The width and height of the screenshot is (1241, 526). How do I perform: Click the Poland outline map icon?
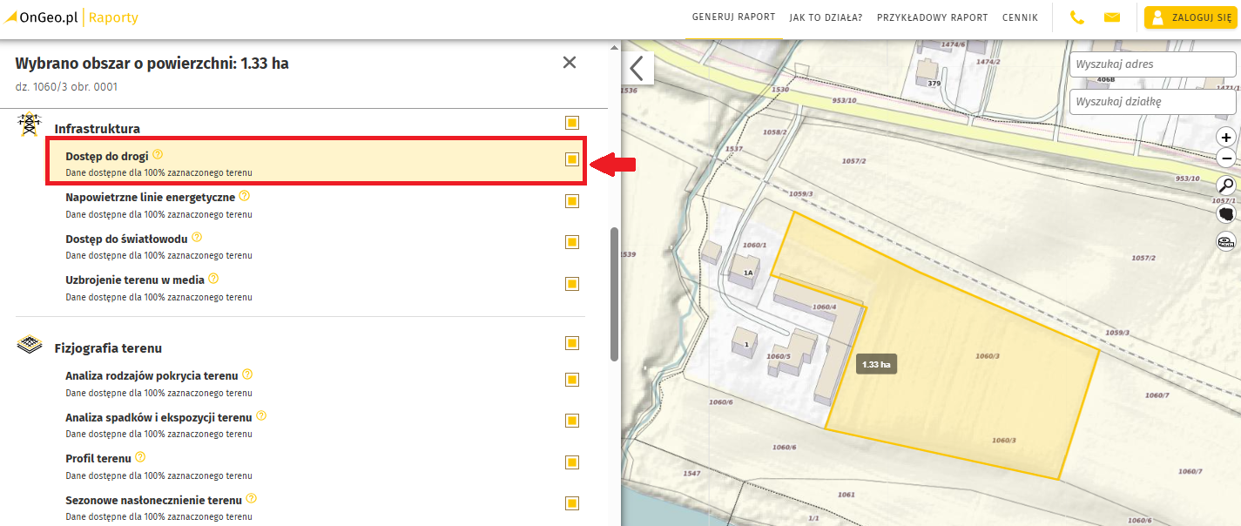pyautogui.click(x=1226, y=213)
